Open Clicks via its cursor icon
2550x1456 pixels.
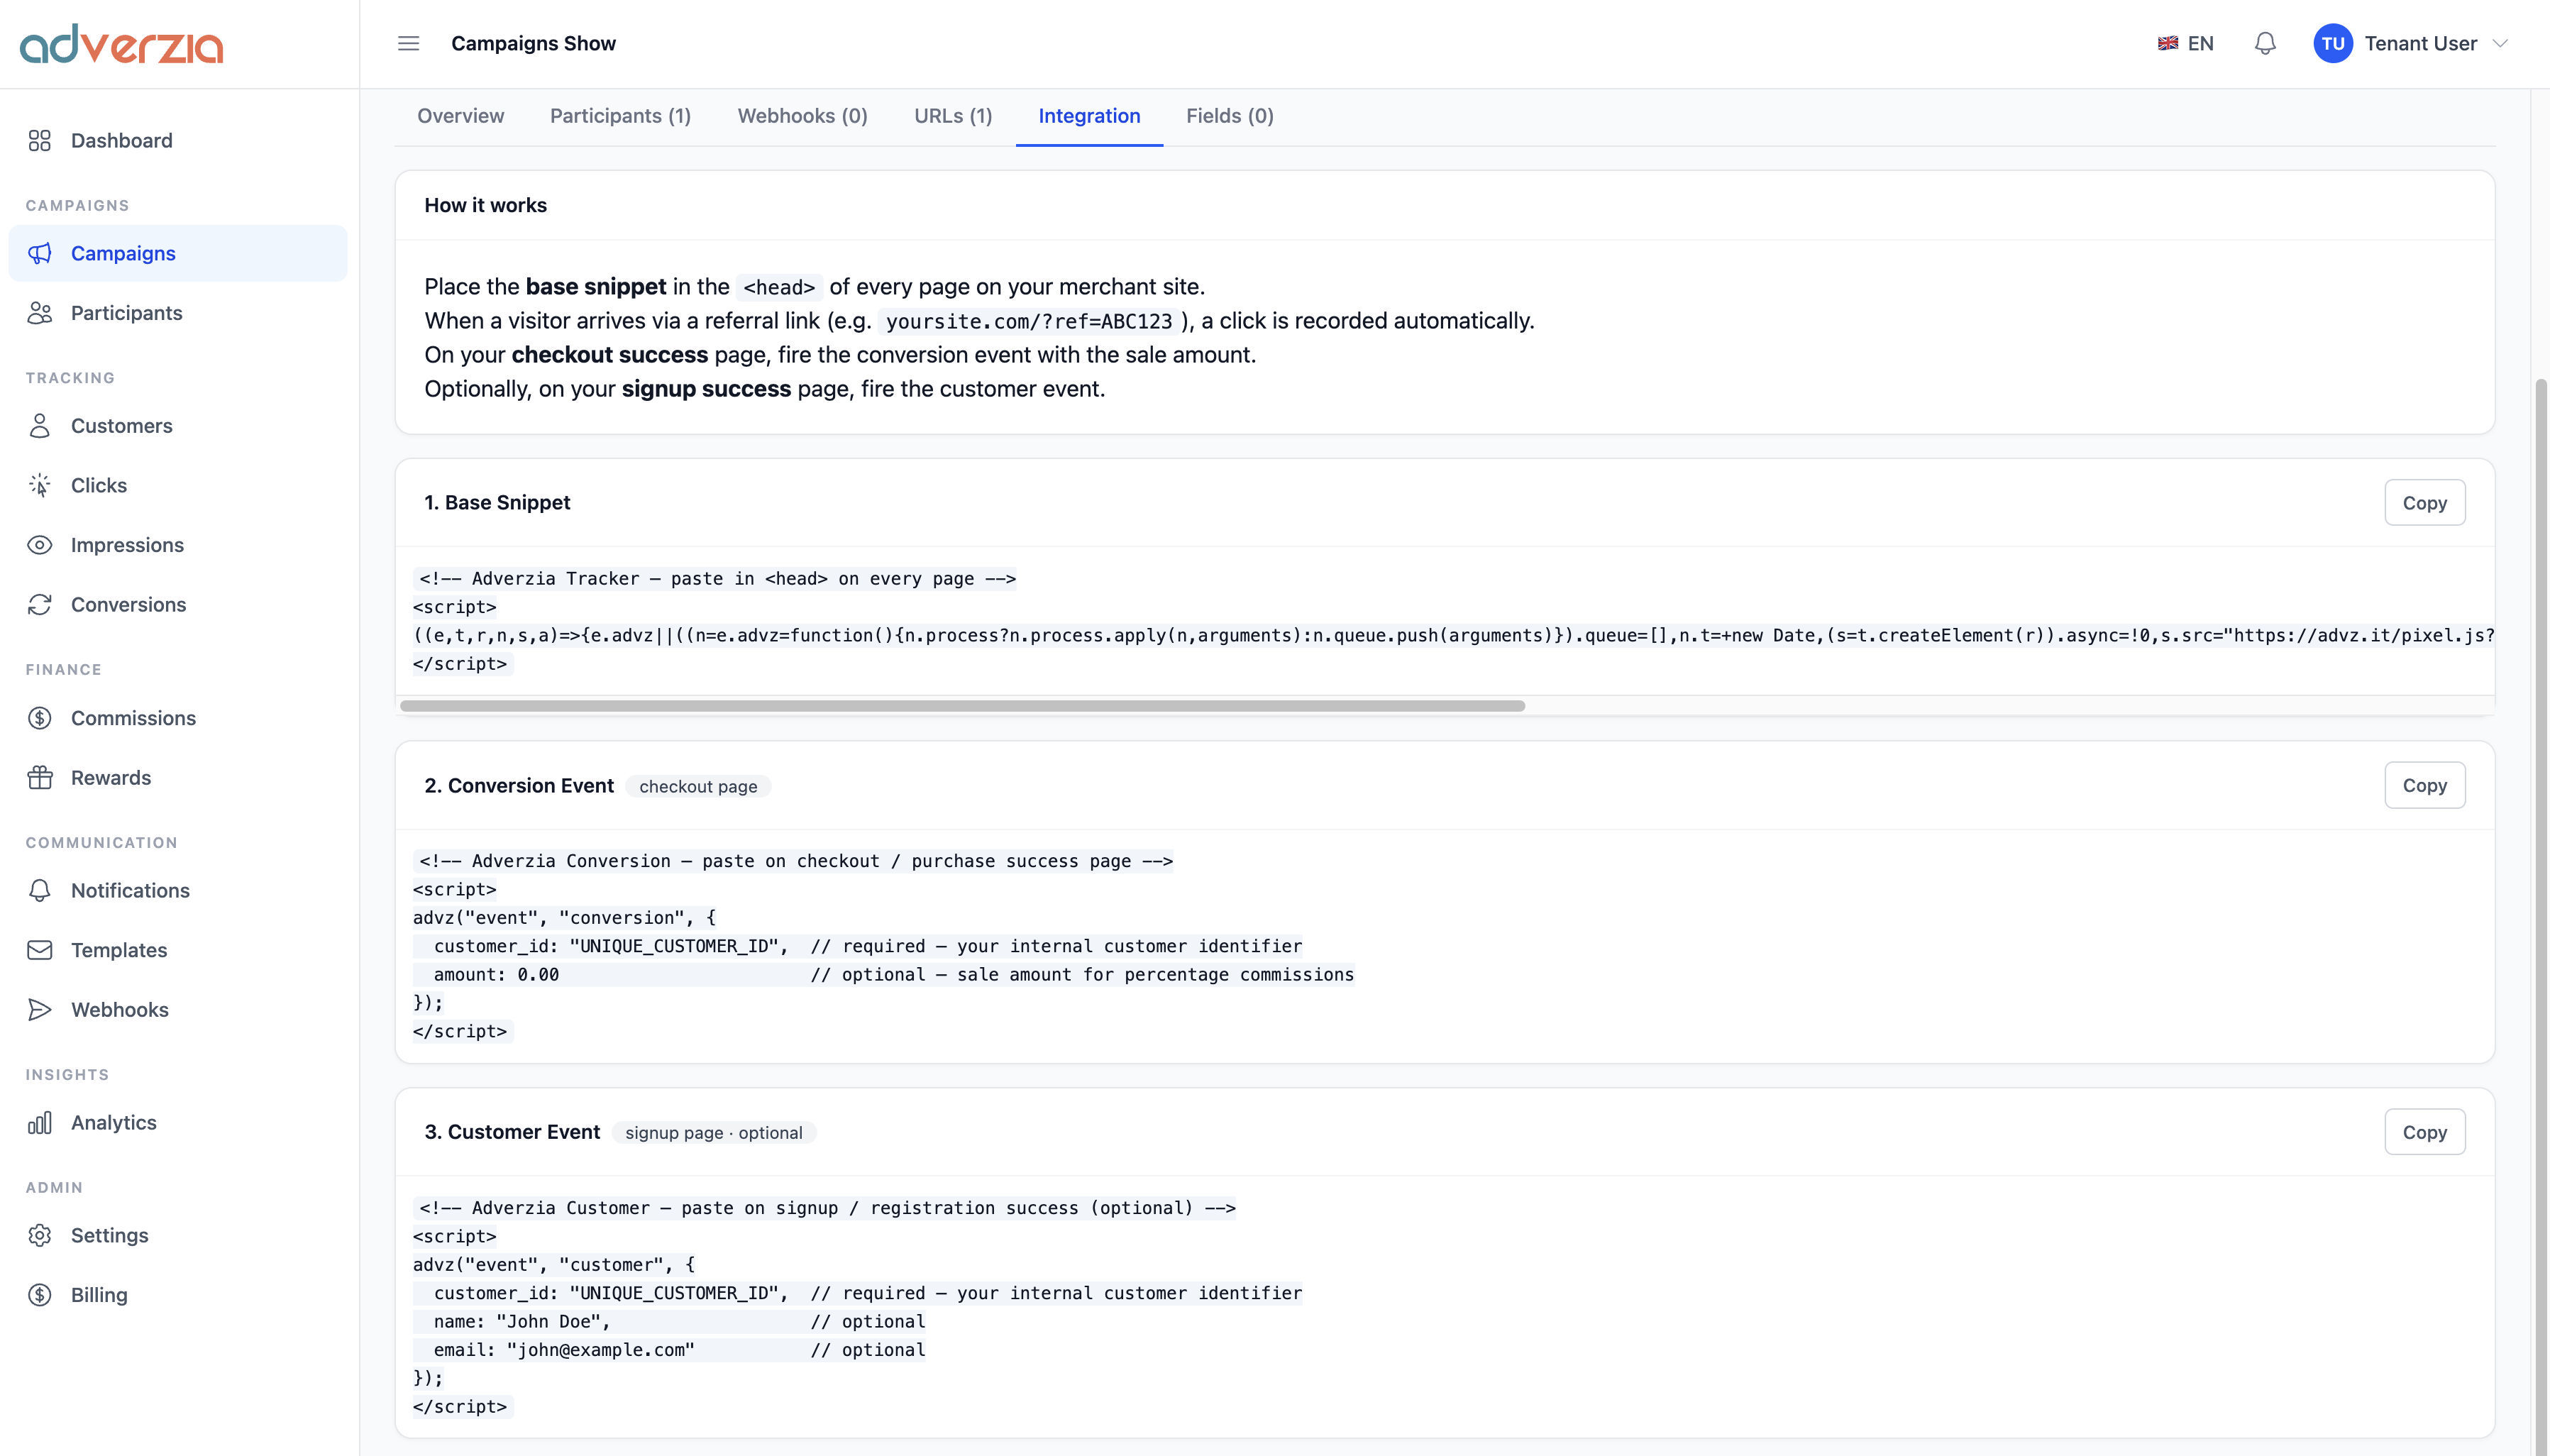[40, 485]
